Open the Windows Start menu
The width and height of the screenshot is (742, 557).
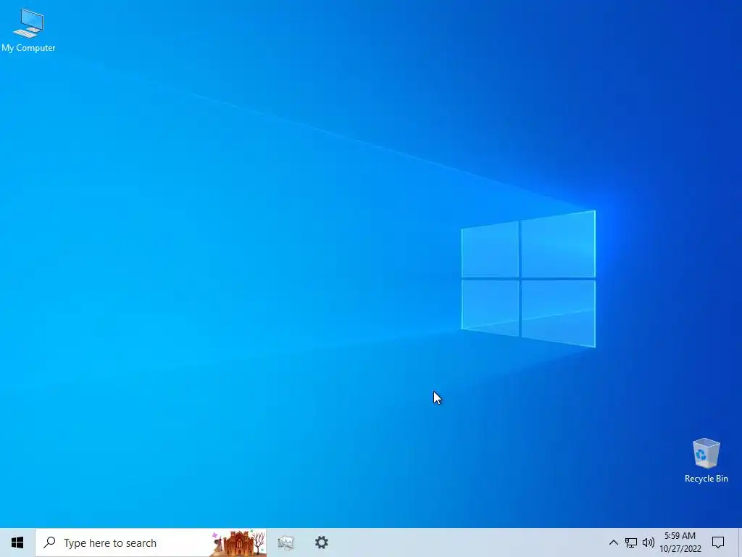click(17, 542)
